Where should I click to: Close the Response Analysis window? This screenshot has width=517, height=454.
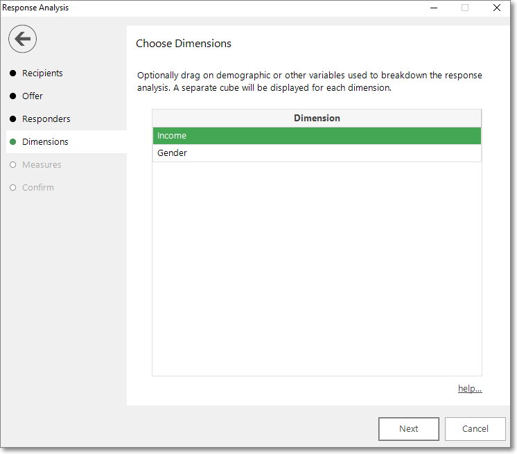click(x=497, y=8)
